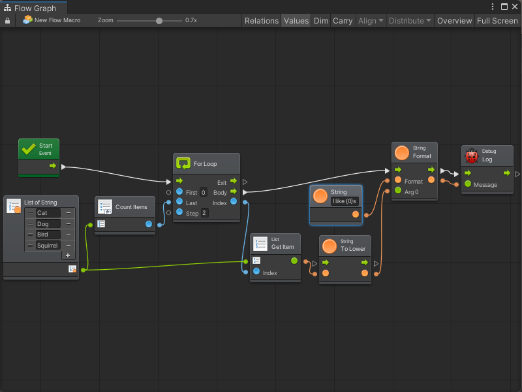The image size is (522, 392).
Task: Click the ladybug Debug Log icon
Action: click(471, 155)
